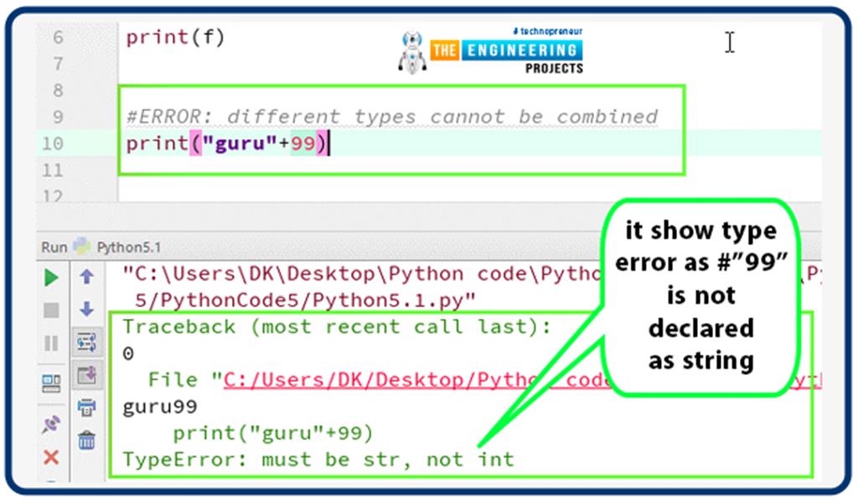Jump up the stack trace arrow

(x=86, y=277)
